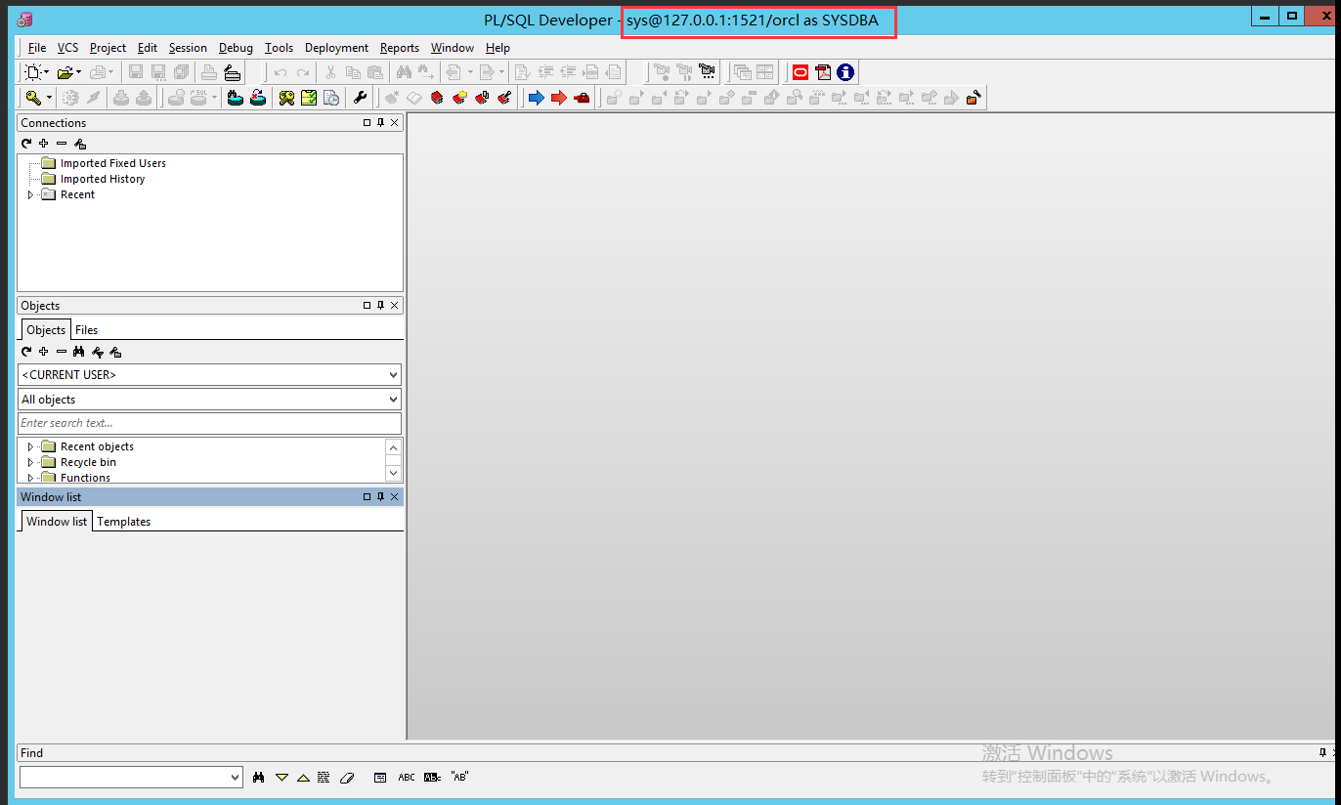
Task: Remove connection using Connections minus icon
Action: tap(61, 144)
